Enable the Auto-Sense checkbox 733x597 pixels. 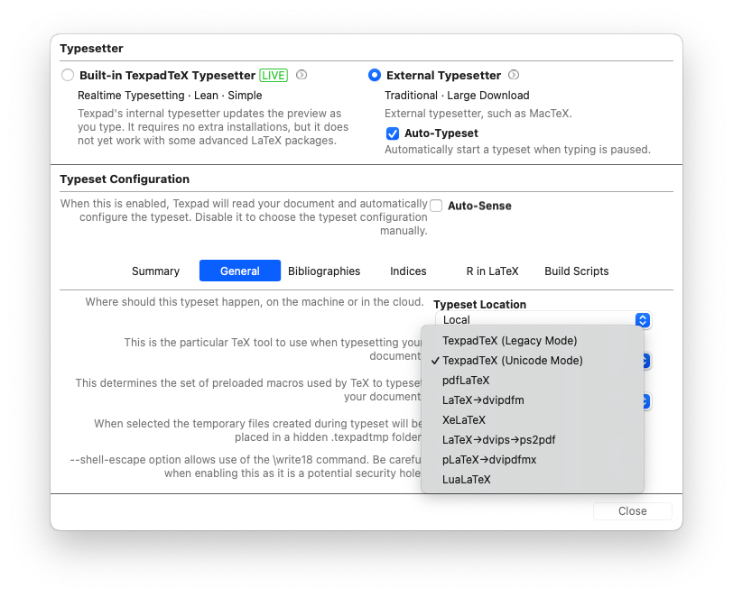point(436,206)
